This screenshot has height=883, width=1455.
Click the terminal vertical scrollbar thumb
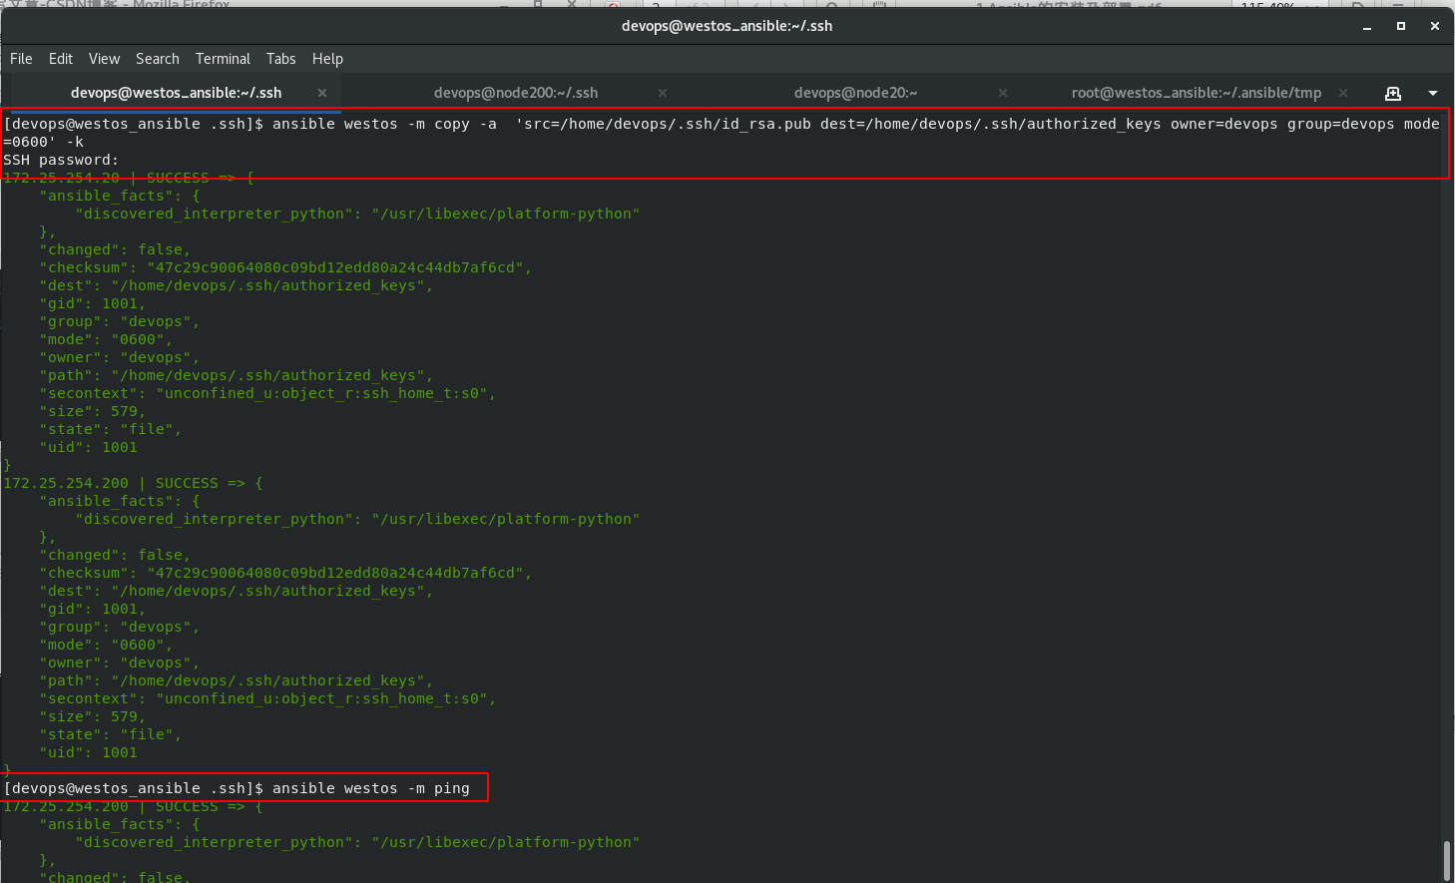[1447, 861]
